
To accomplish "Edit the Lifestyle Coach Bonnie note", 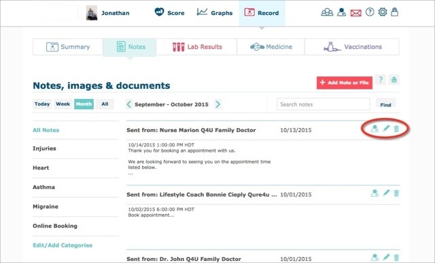I will click(x=386, y=193).
